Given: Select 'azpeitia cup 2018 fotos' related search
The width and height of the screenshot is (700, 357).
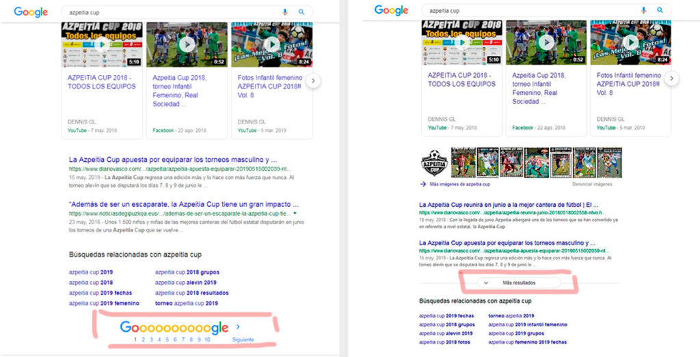Looking at the screenshot, I should pos(444,342).
